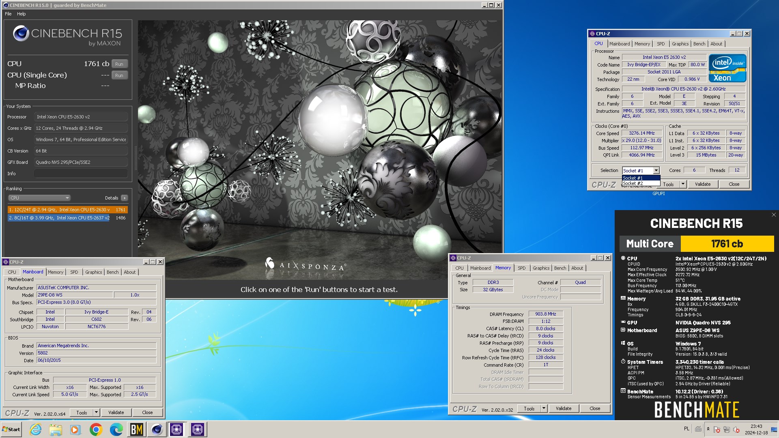This screenshot has width=779, height=438.
Task: Click Core Speed value 3276.14 MHz
Action: [642, 133]
